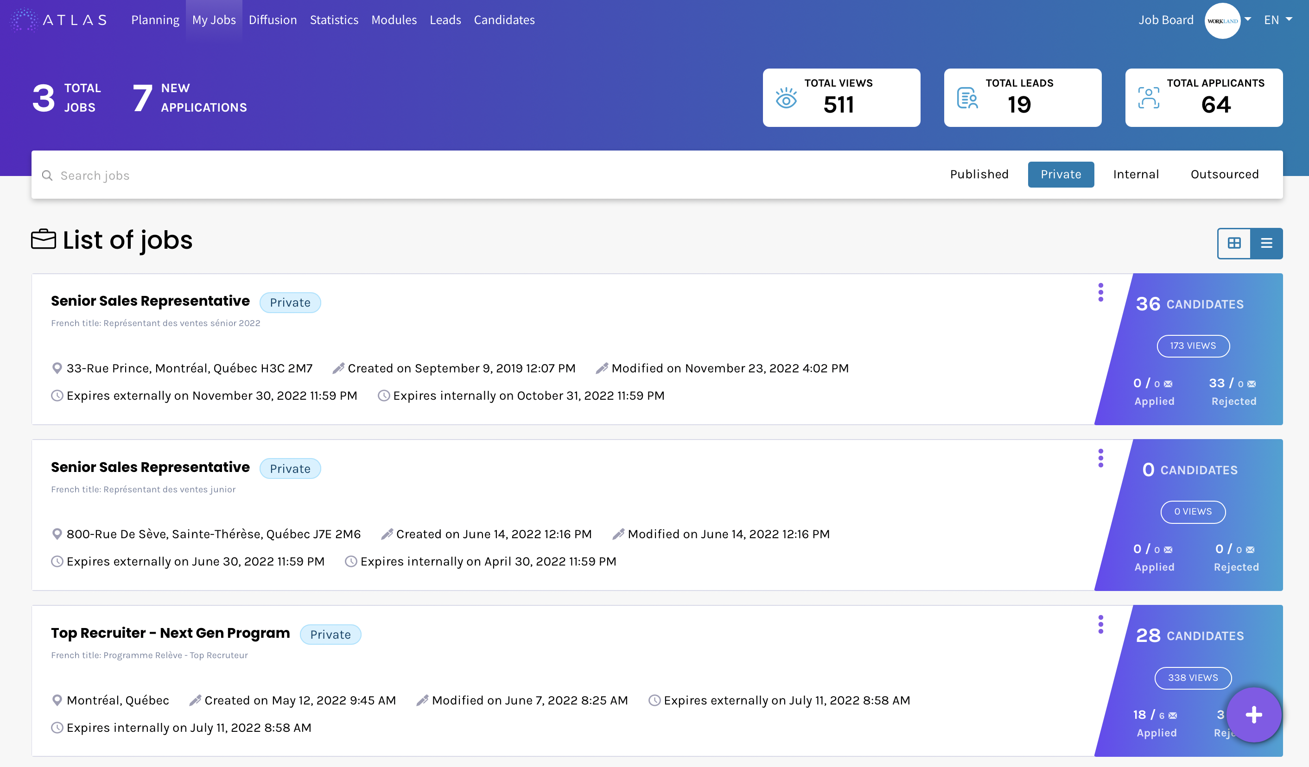Screen dimensions: 1309x767
Task: Click the Atlas logo
Action: click(x=59, y=20)
